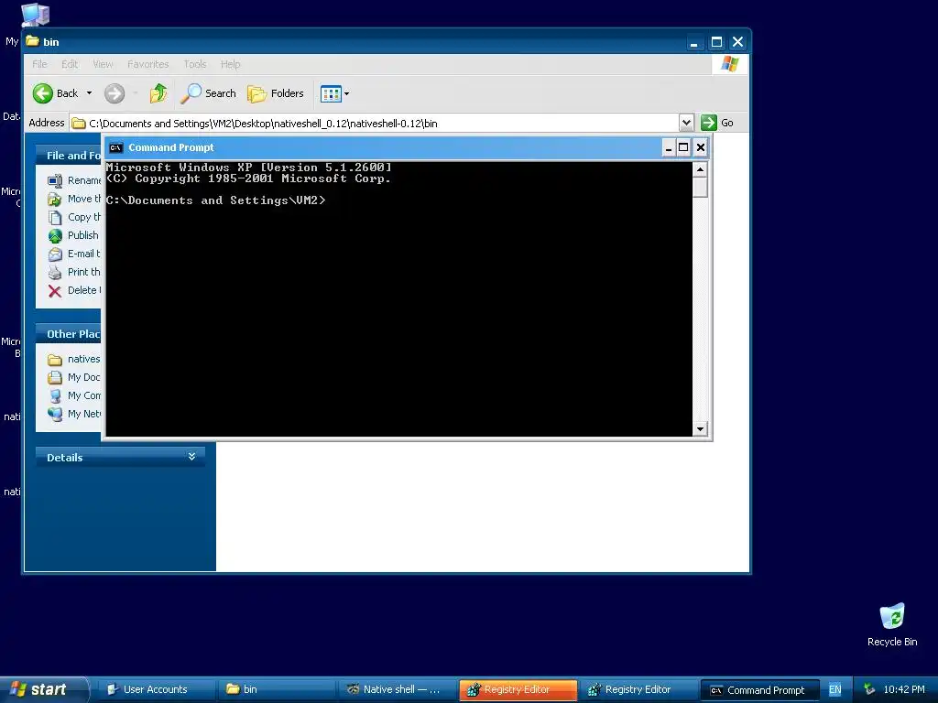The width and height of the screenshot is (938, 703).
Task: Open My Computer in Other Places
Action: [x=75, y=395]
